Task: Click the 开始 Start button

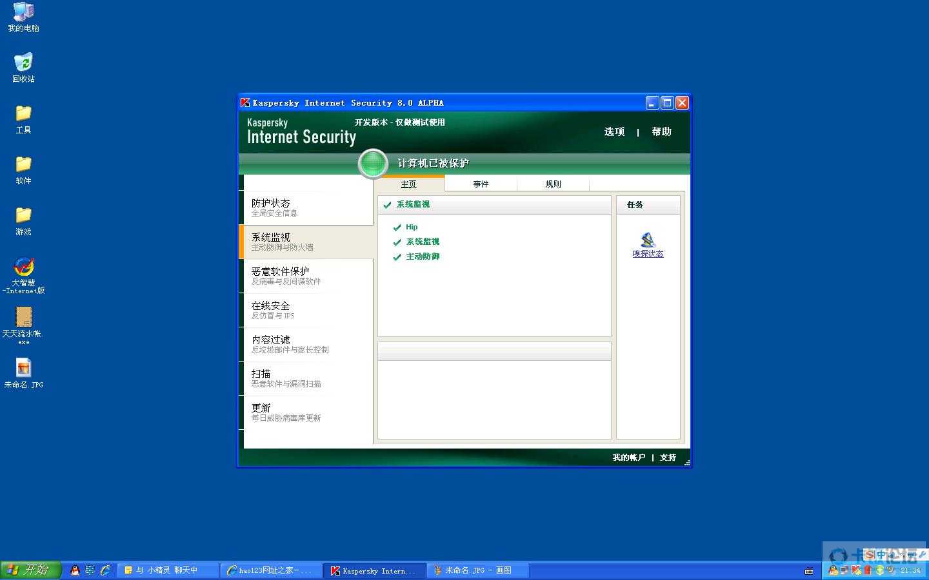Action: [31, 570]
